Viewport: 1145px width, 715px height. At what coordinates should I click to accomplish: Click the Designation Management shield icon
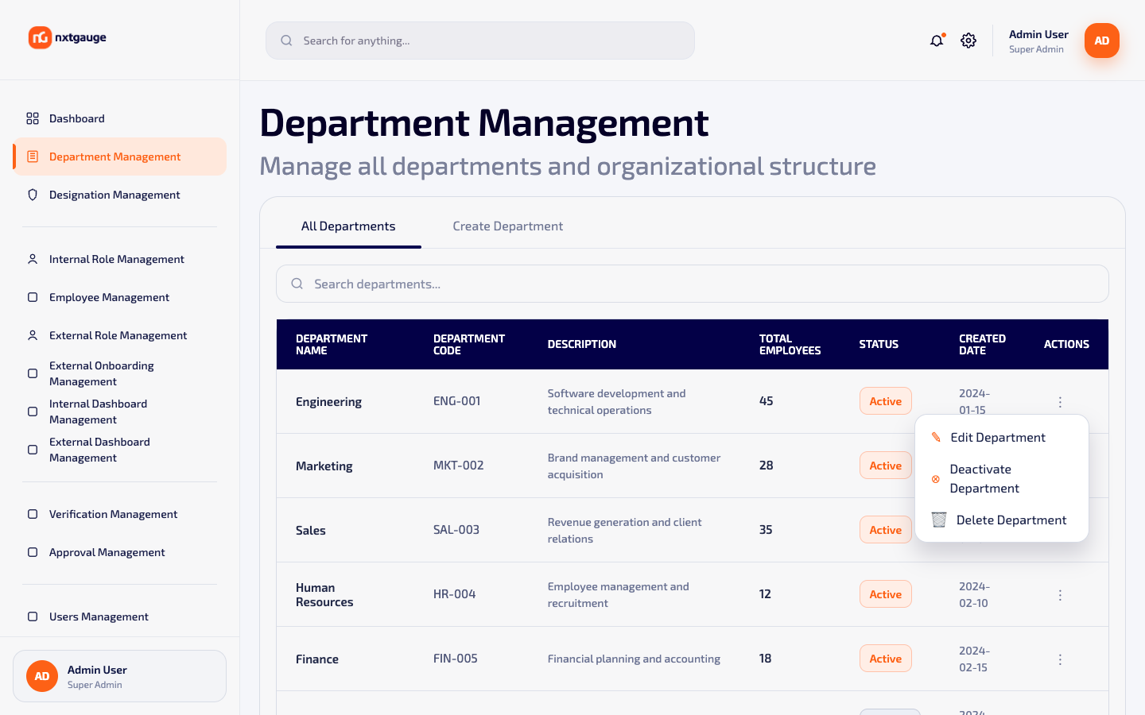33,195
